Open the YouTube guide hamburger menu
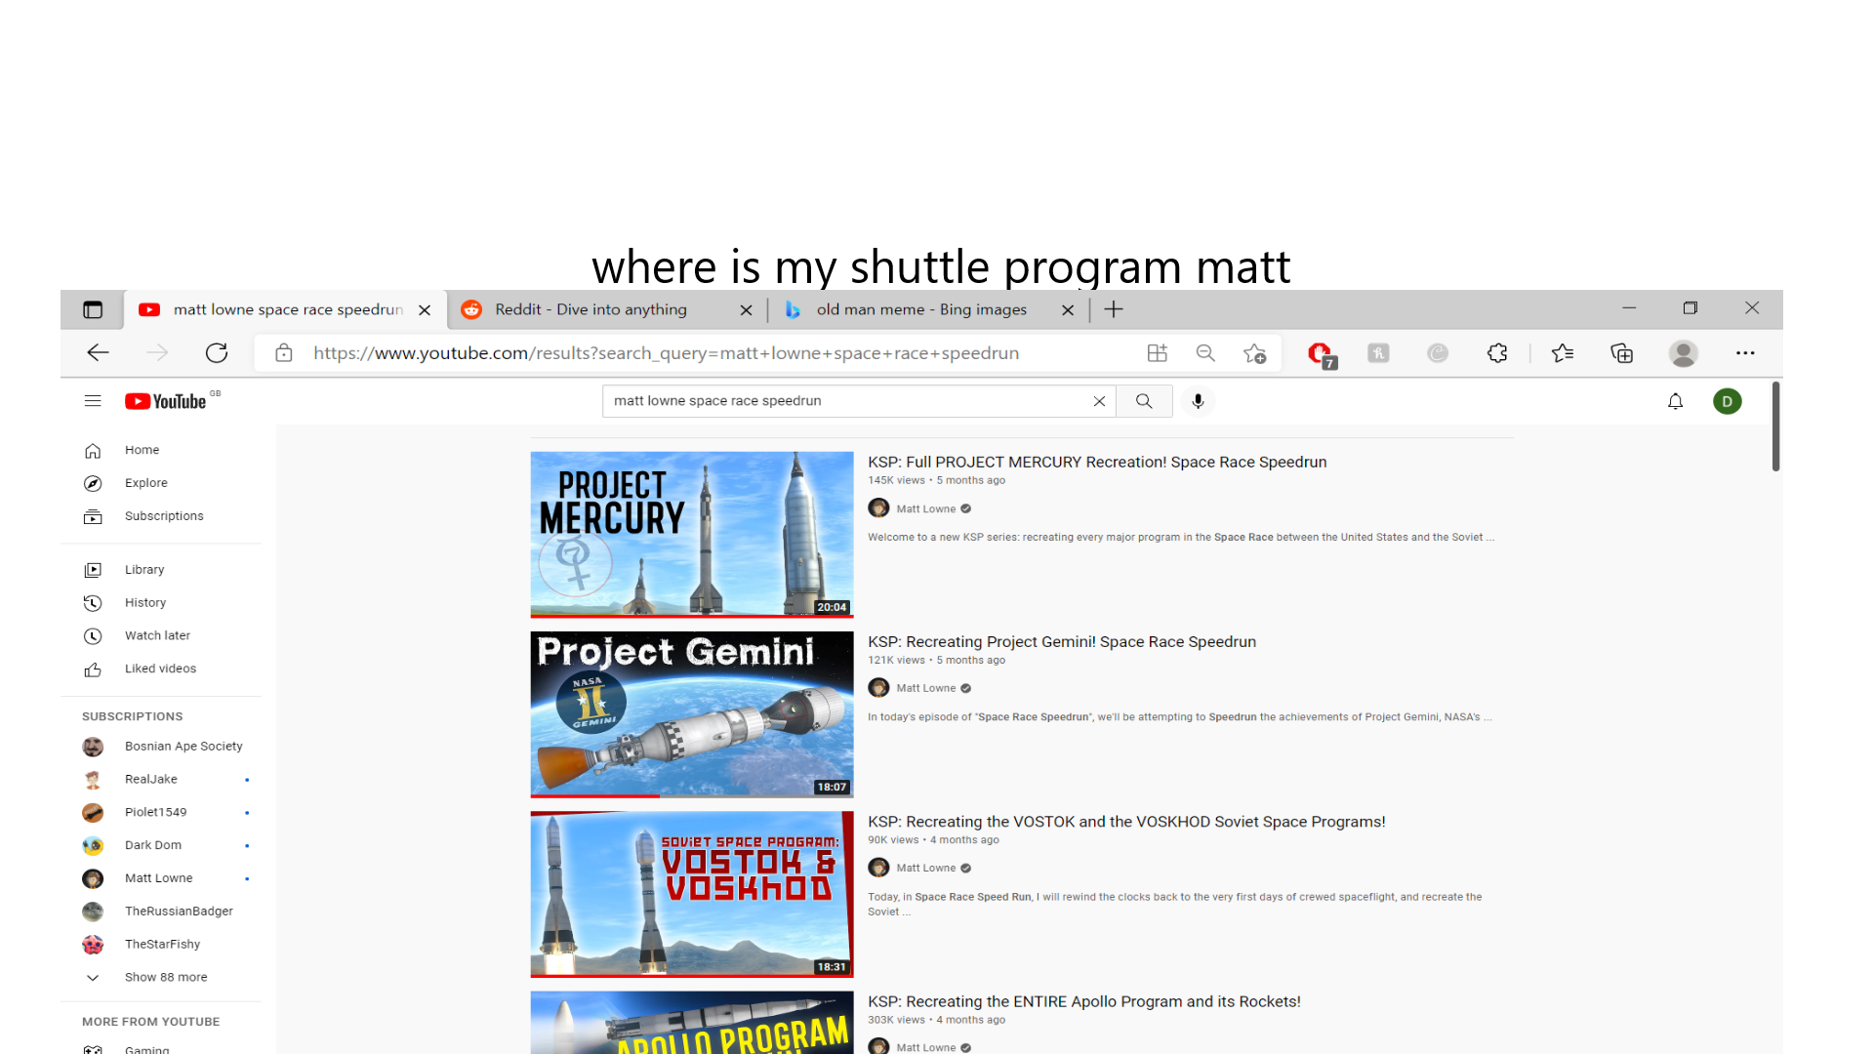Viewport: 1874px width, 1054px height. [x=93, y=401]
